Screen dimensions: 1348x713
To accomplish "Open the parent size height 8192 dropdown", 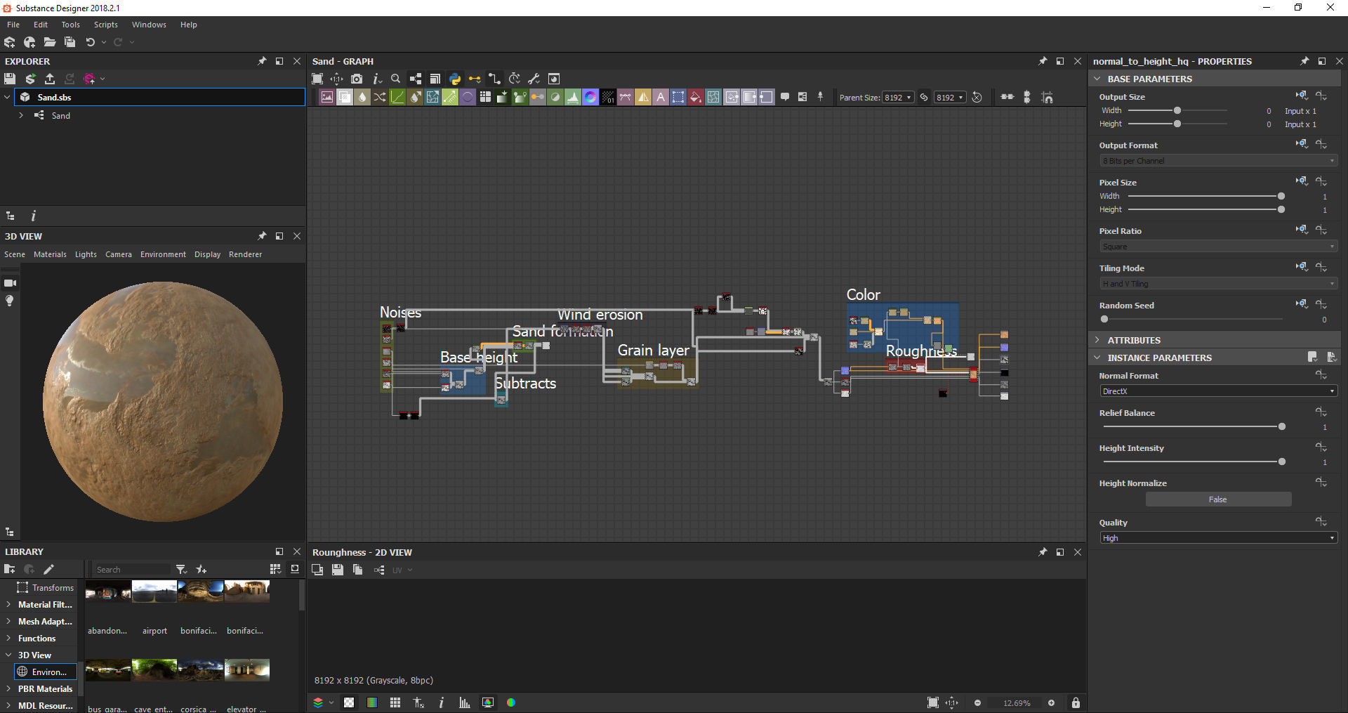I will tap(950, 98).
